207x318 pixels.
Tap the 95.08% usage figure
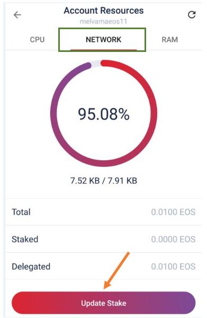104,114
